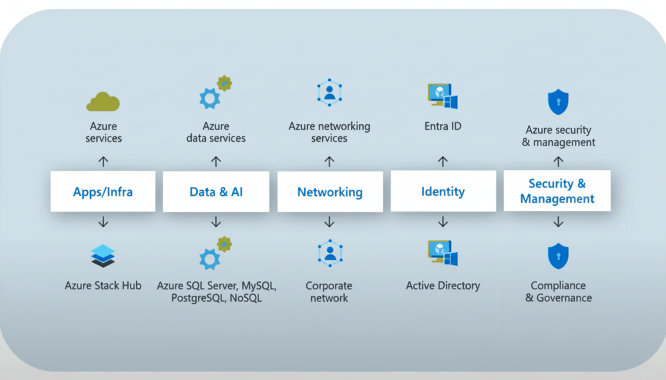666x380 pixels.
Task: Click the green cloud icon for Azure services
Action: (x=103, y=101)
